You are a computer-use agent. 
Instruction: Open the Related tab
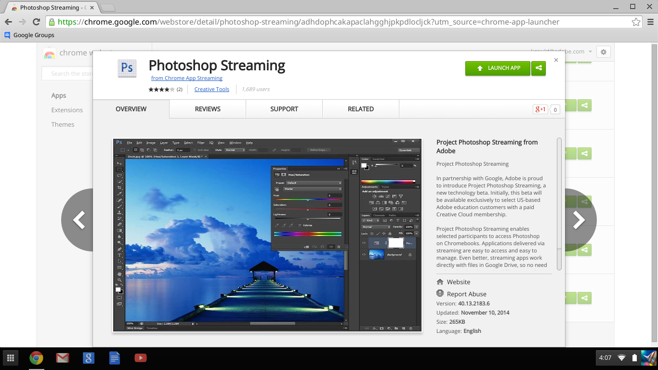360,109
